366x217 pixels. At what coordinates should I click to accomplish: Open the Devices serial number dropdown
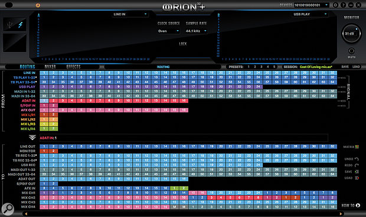point(311,5)
